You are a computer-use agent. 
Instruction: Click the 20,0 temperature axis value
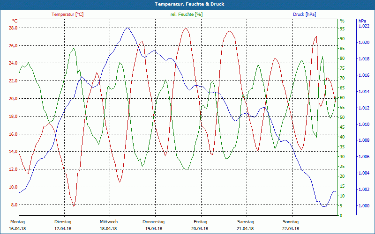[13, 98]
